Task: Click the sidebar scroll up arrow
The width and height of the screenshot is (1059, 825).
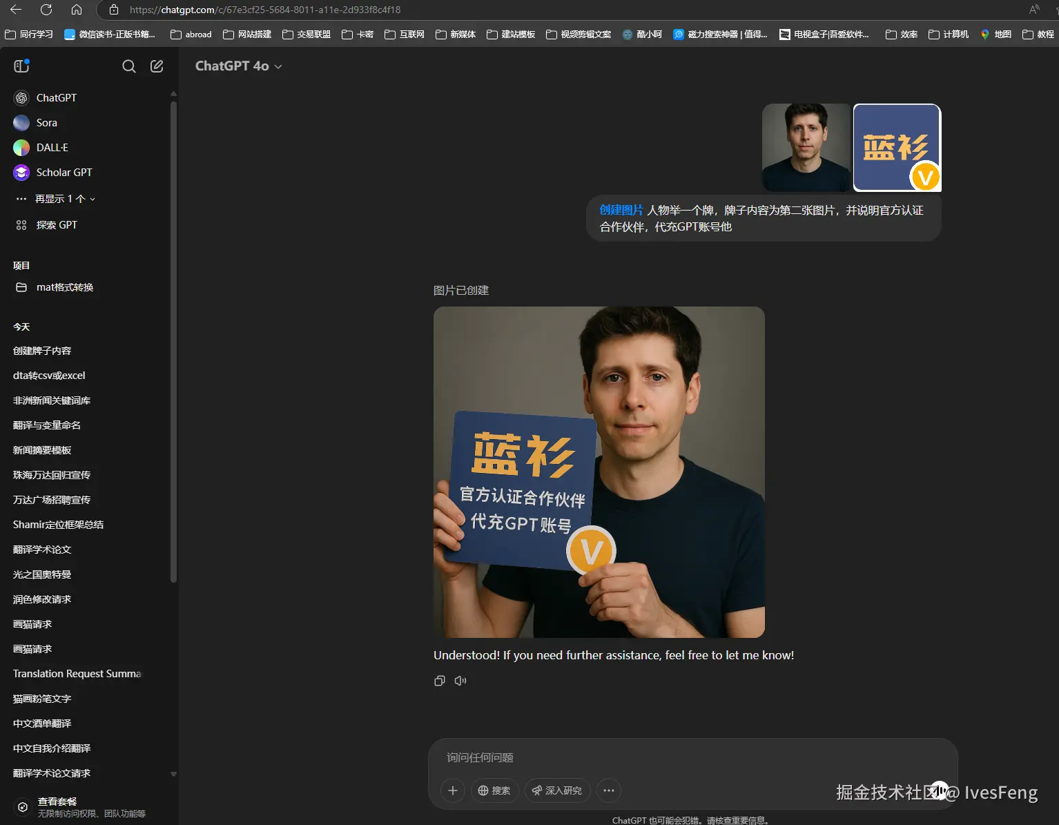Action: (x=173, y=93)
